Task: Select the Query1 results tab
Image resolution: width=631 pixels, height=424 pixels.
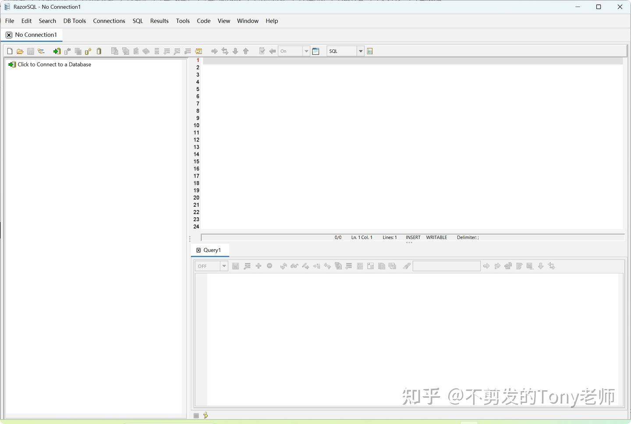Action: pyautogui.click(x=212, y=250)
